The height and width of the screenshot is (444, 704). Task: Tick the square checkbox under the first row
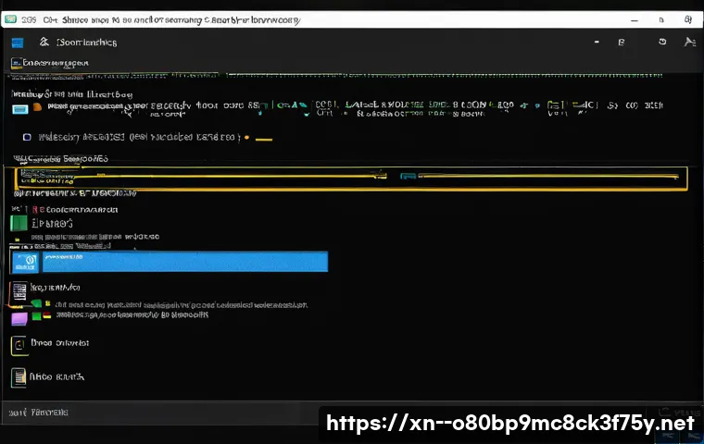[x=27, y=137]
